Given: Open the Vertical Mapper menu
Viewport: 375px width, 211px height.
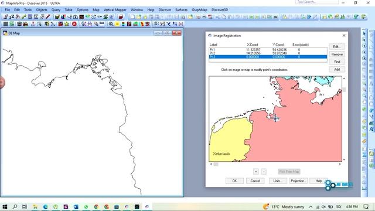Looking at the screenshot, I should coord(115,10).
